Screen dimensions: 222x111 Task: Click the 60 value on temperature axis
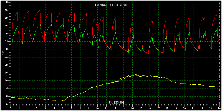click(6, 2)
